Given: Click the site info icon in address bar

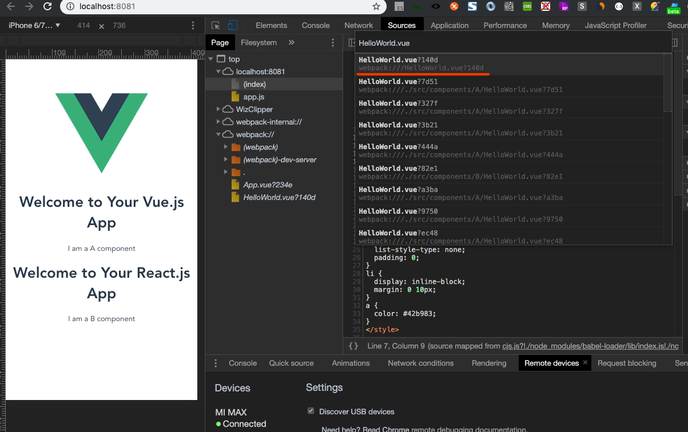Looking at the screenshot, I should [70, 7].
